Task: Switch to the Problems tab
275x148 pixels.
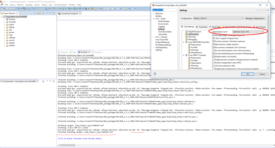Action: coord(63,52)
